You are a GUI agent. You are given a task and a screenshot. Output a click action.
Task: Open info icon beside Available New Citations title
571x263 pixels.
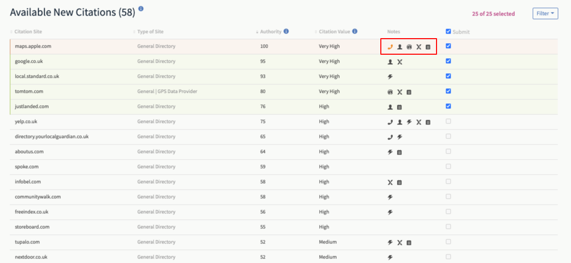point(141,9)
